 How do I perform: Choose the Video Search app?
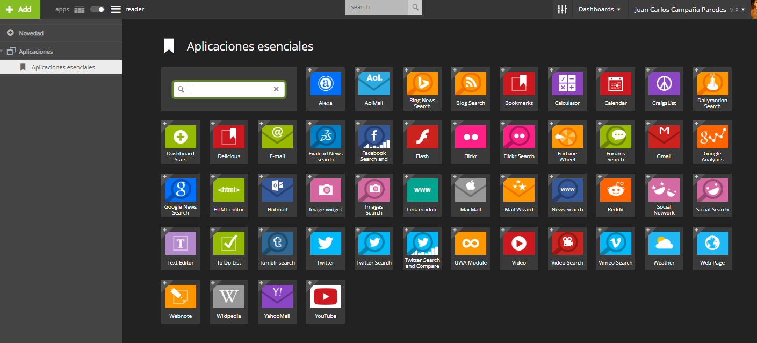567,248
